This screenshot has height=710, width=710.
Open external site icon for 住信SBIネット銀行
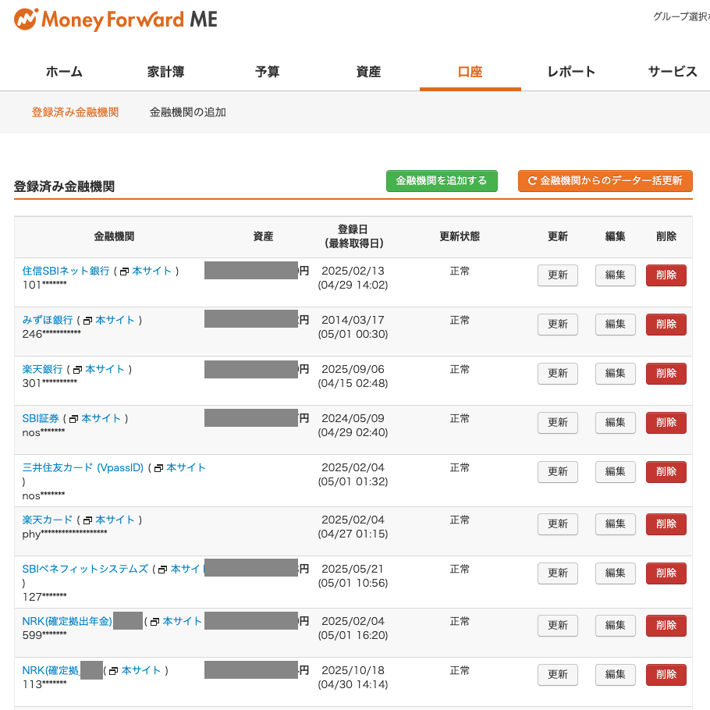(125, 272)
